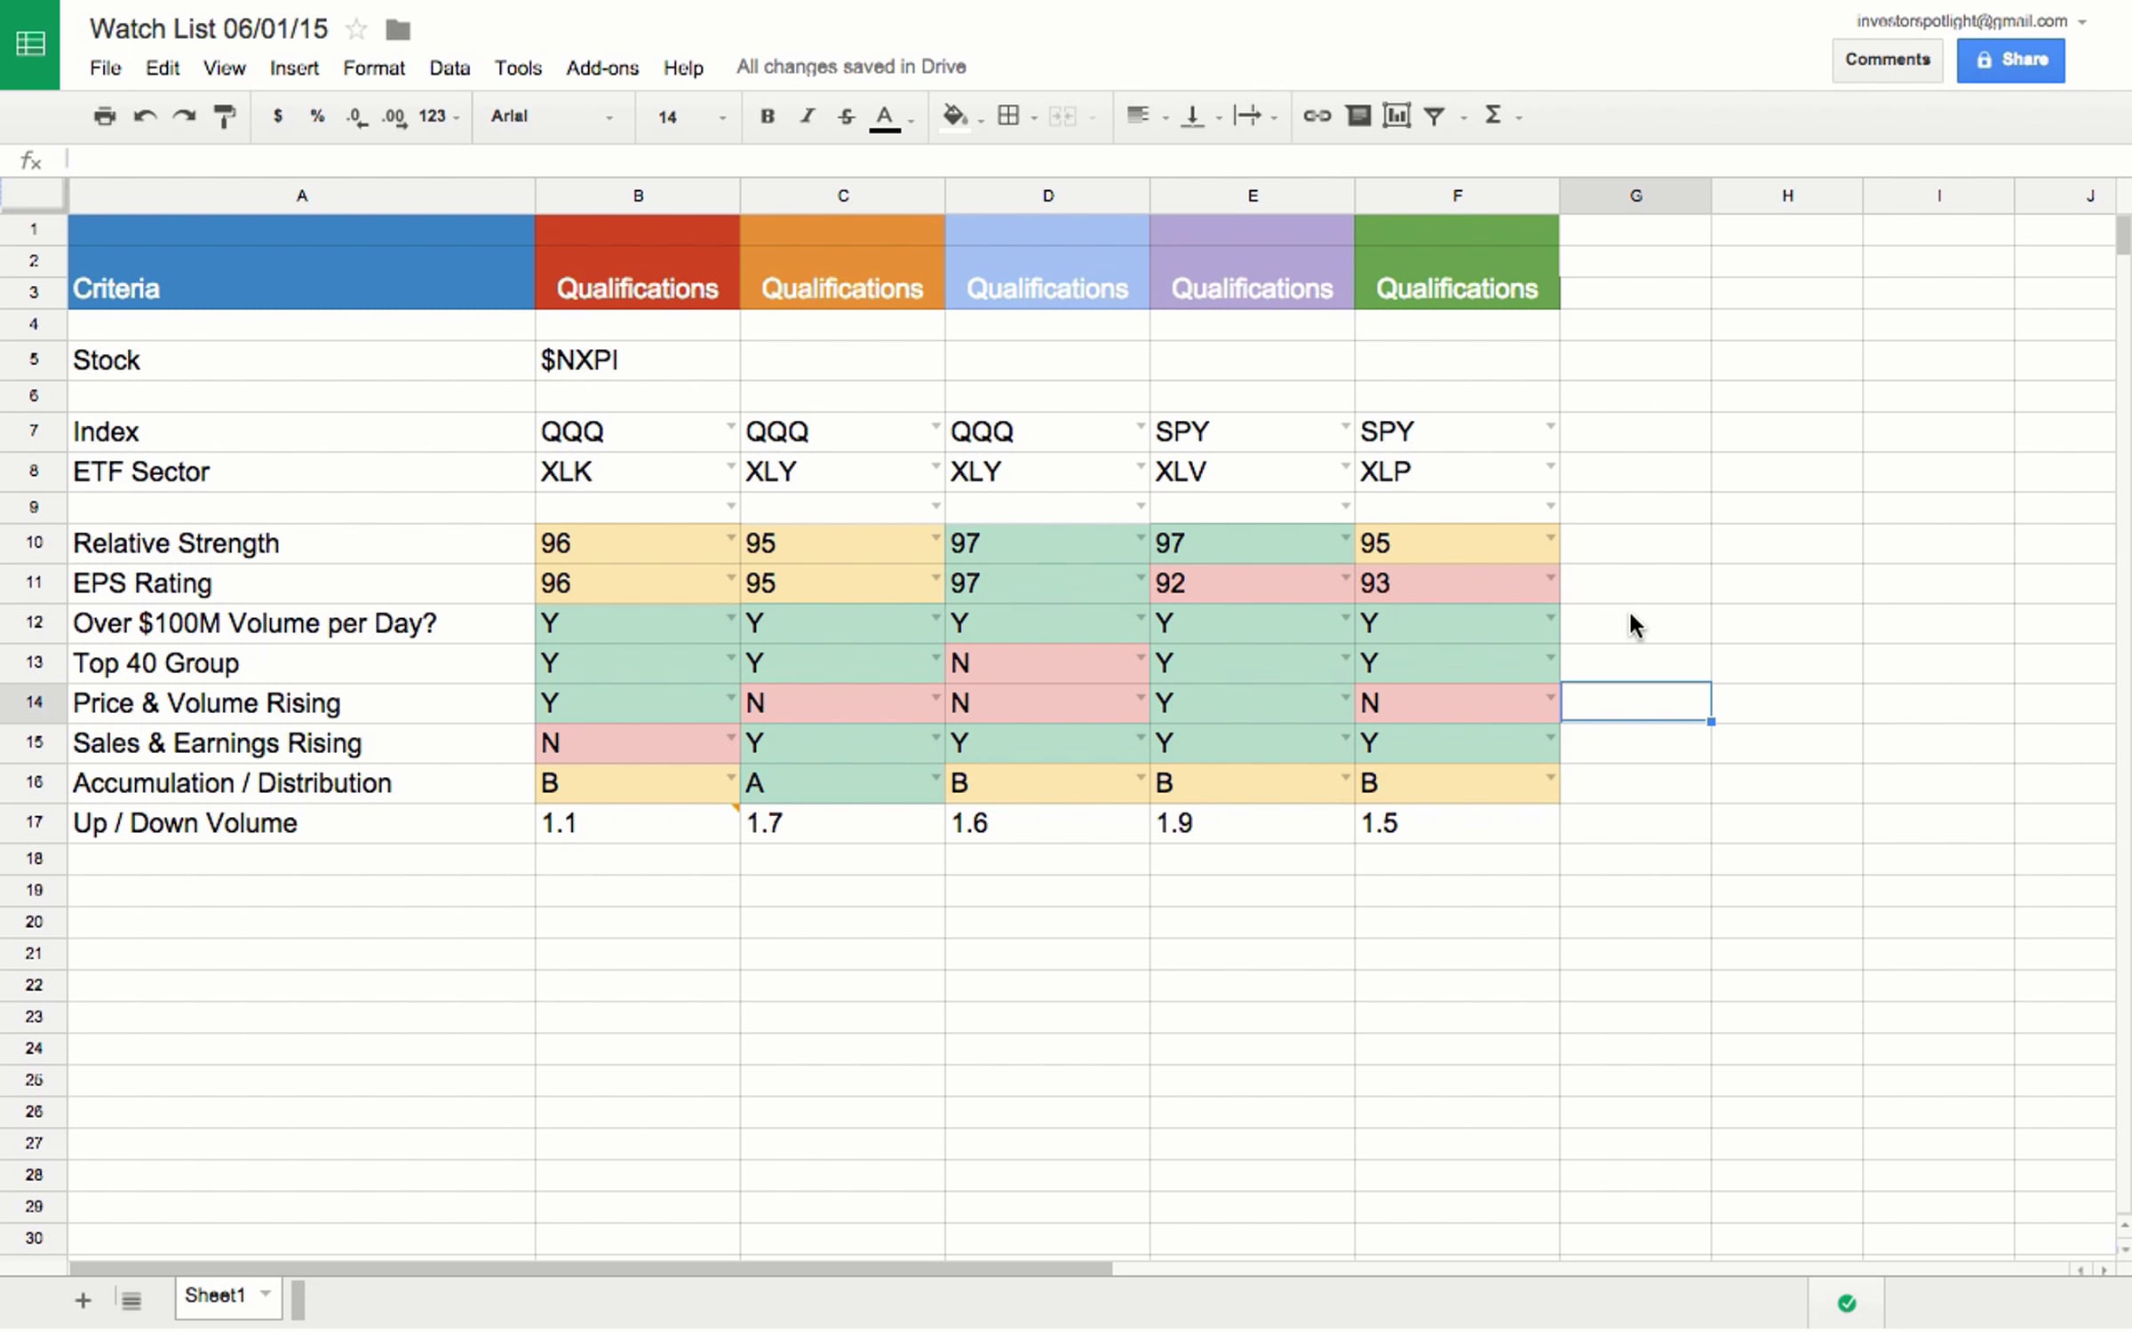Insert a link

point(1317,116)
